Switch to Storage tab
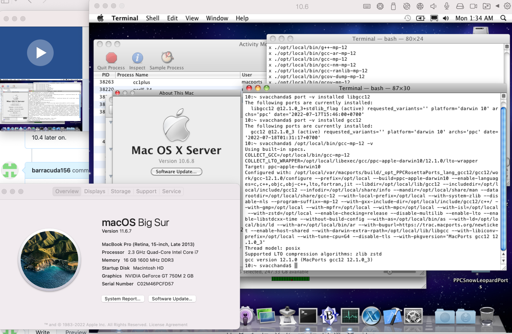This screenshot has width=512, height=334. tap(121, 191)
